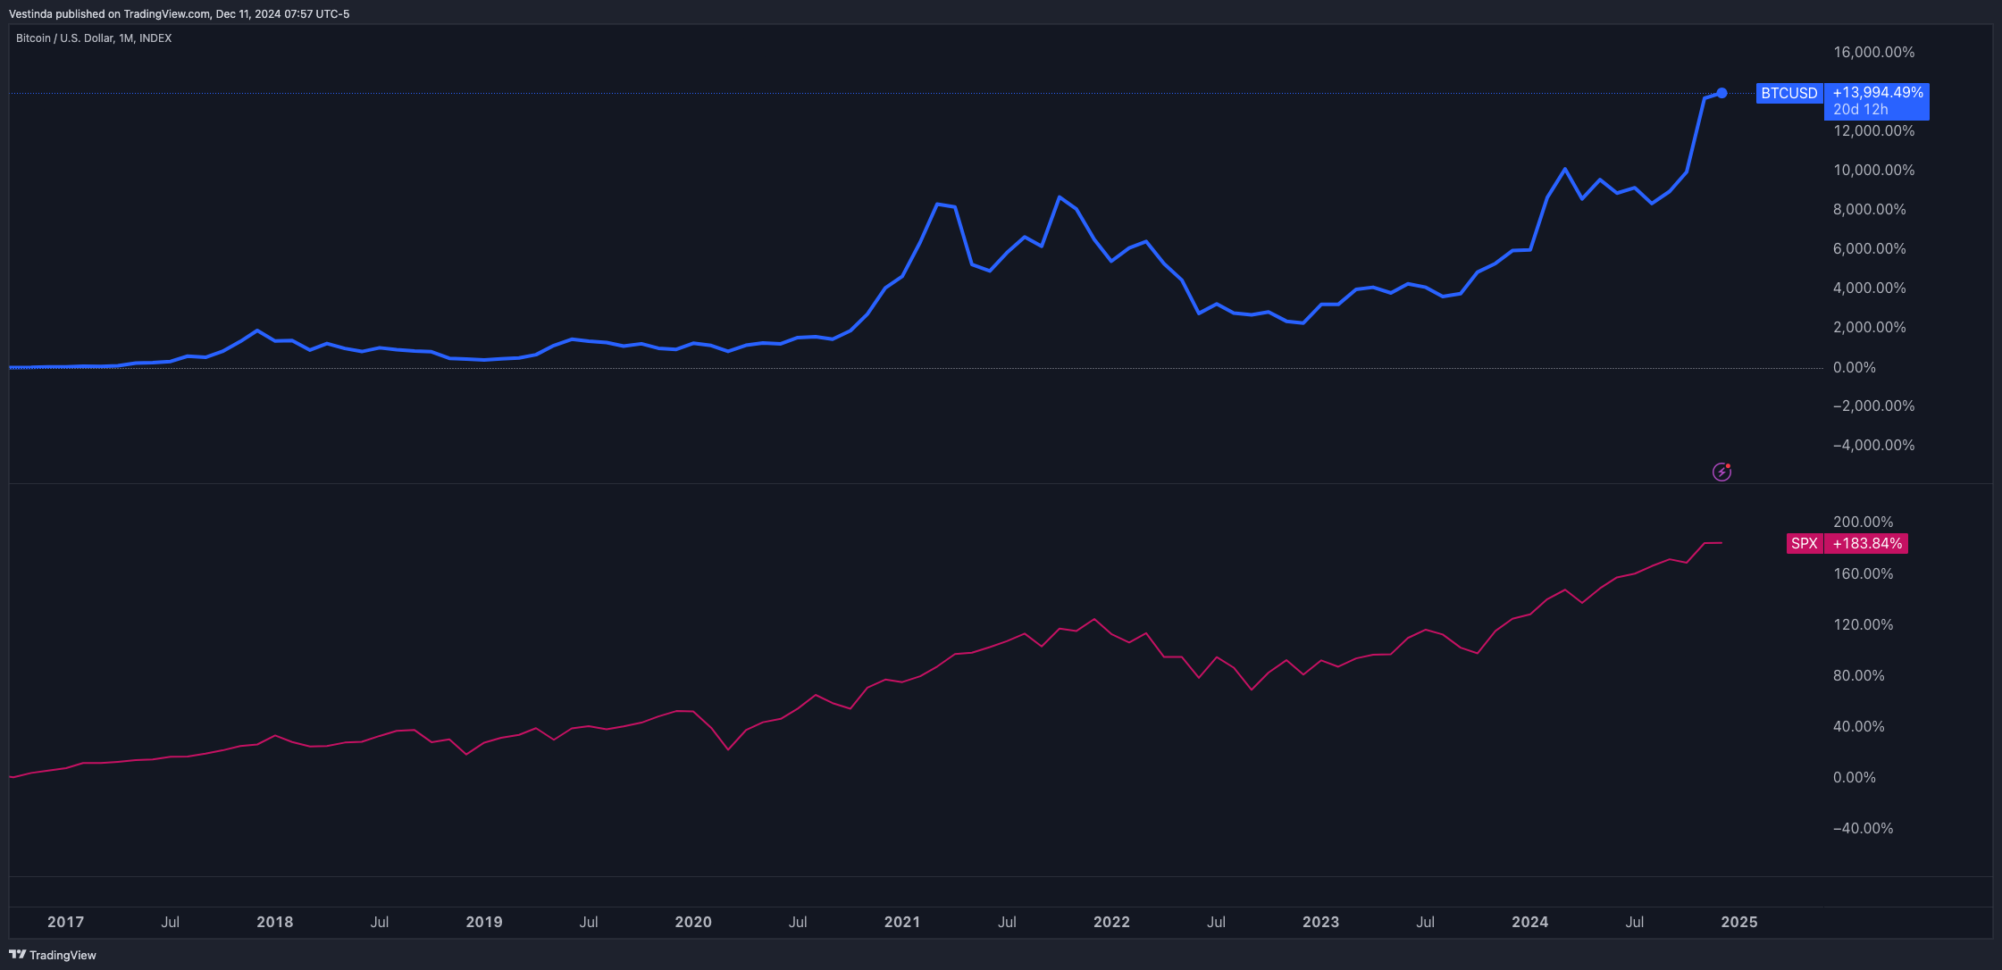
Task: Click the SPX series label
Action: [1804, 543]
